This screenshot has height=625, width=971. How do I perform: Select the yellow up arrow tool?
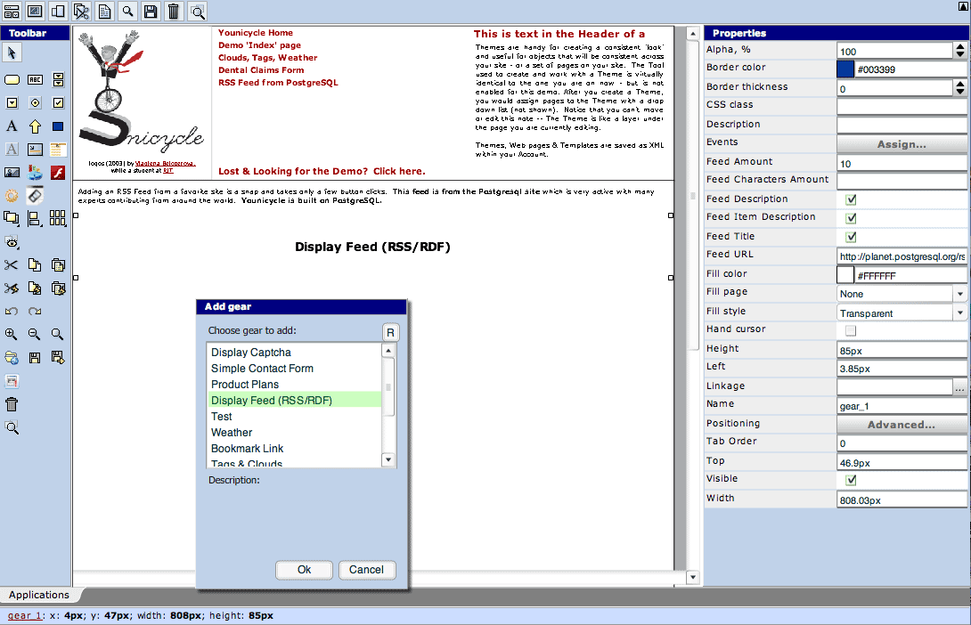pos(35,126)
